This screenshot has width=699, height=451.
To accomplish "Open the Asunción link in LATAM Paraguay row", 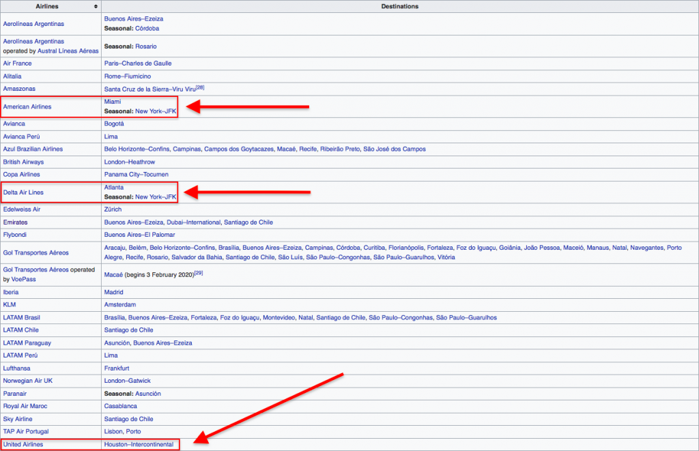I will tap(117, 343).
